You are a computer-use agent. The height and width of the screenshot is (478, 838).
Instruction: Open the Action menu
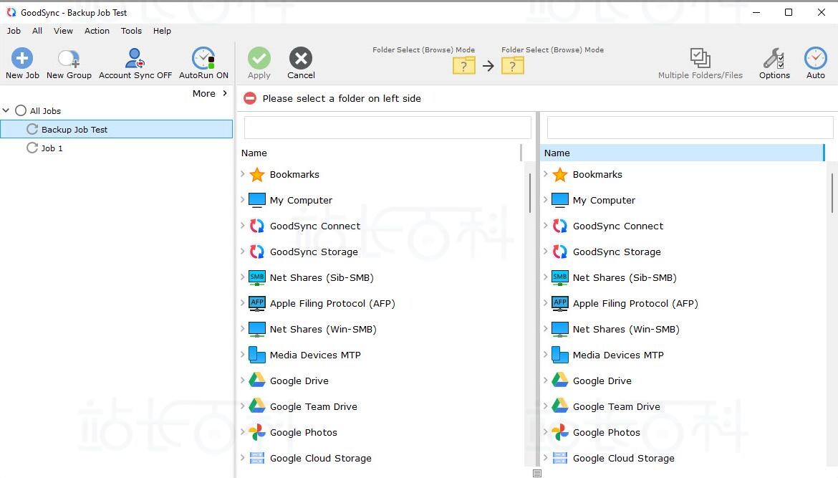tap(97, 31)
